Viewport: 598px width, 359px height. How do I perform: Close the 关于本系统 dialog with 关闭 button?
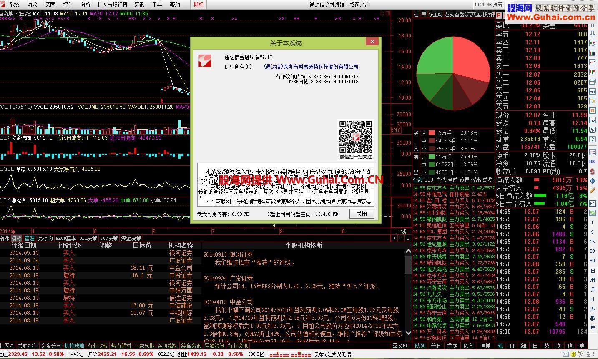pyautogui.click(x=362, y=214)
